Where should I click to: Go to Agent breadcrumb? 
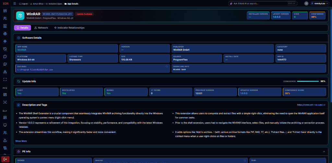point(23,4)
